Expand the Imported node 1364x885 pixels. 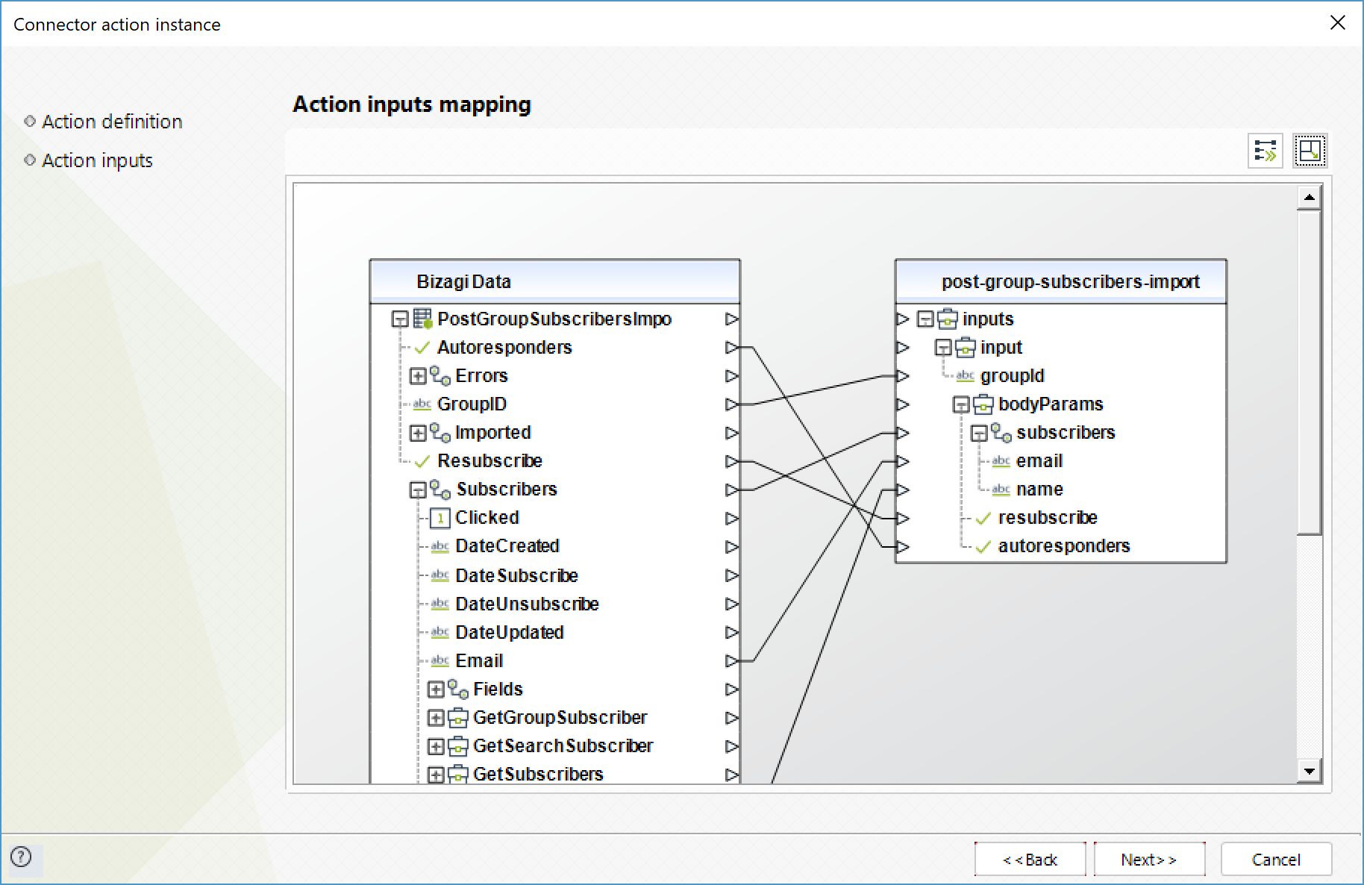pyautogui.click(x=418, y=433)
